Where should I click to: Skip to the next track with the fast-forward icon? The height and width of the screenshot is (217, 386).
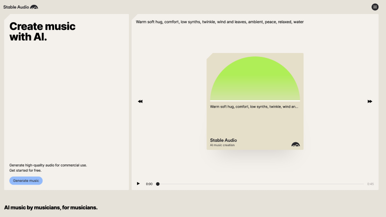pyautogui.click(x=370, y=101)
